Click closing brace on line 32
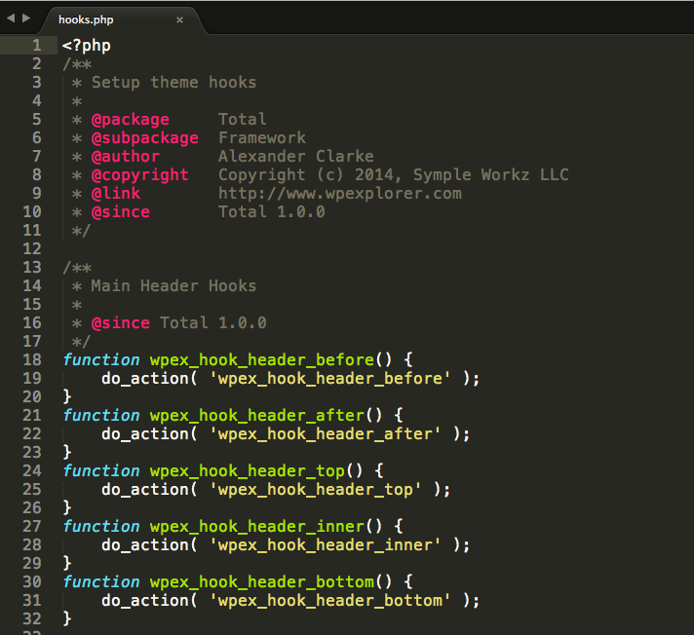694x635 pixels. tap(67, 618)
